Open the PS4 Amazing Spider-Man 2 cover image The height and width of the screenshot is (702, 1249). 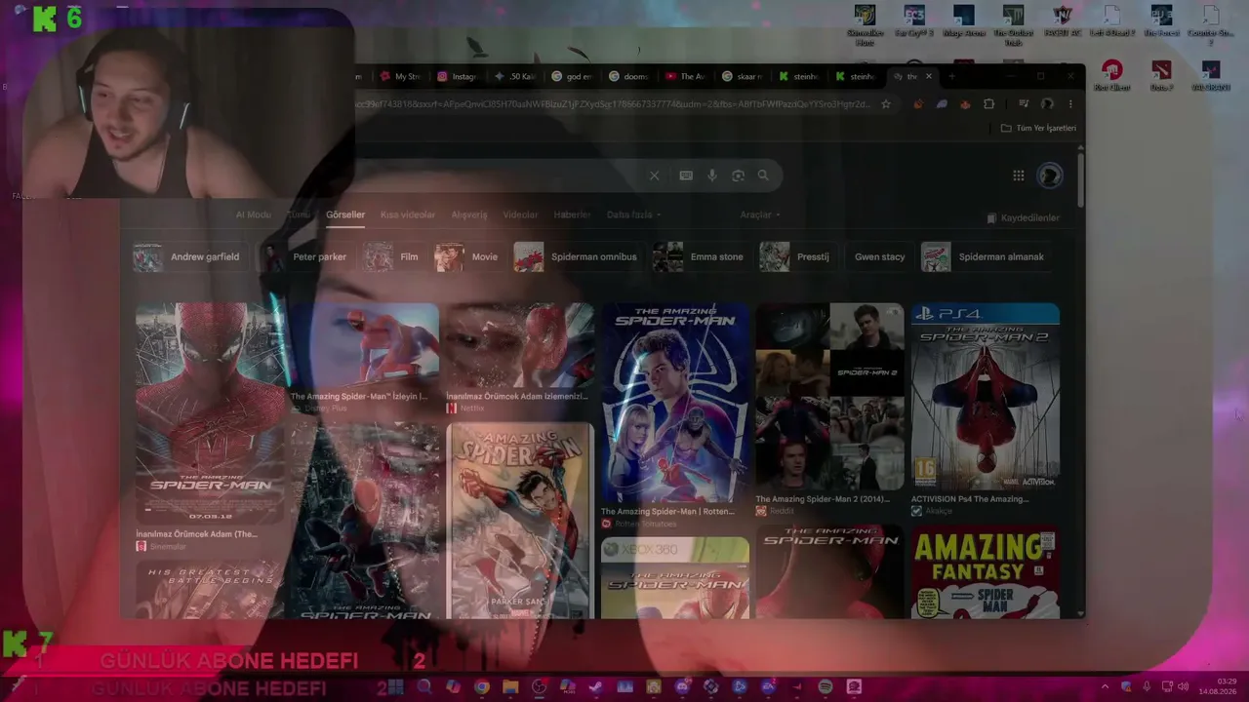coord(985,396)
